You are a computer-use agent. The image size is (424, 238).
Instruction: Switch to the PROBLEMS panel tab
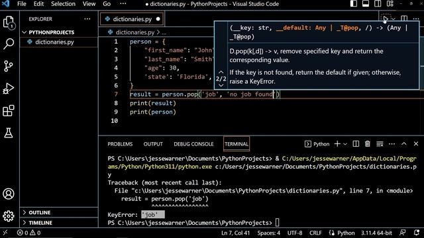click(x=120, y=144)
